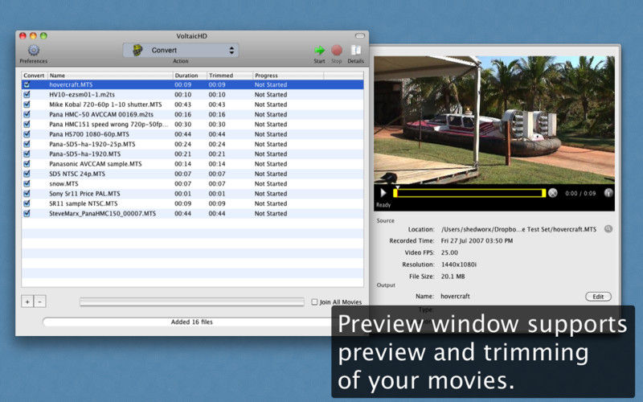The image size is (643, 402).
Task: Select Sony Sr11 Price PAL.MTS file
Action: (x=84, y=194)
